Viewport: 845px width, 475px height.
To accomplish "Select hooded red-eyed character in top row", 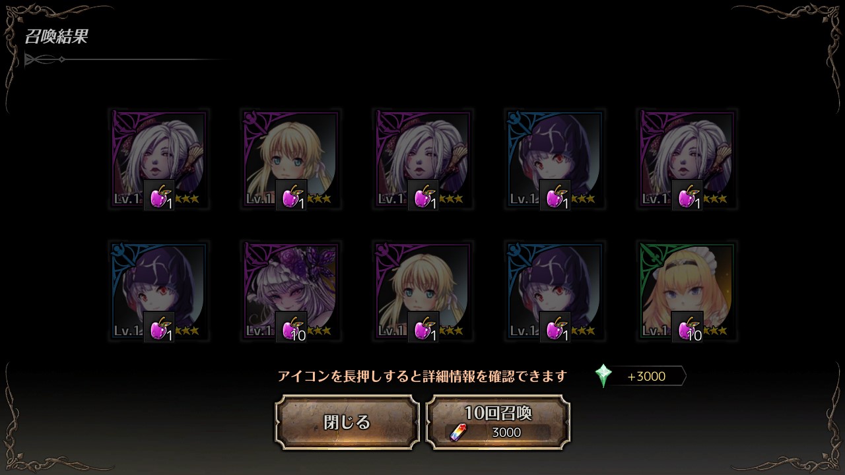I will (x=555, y=160).
